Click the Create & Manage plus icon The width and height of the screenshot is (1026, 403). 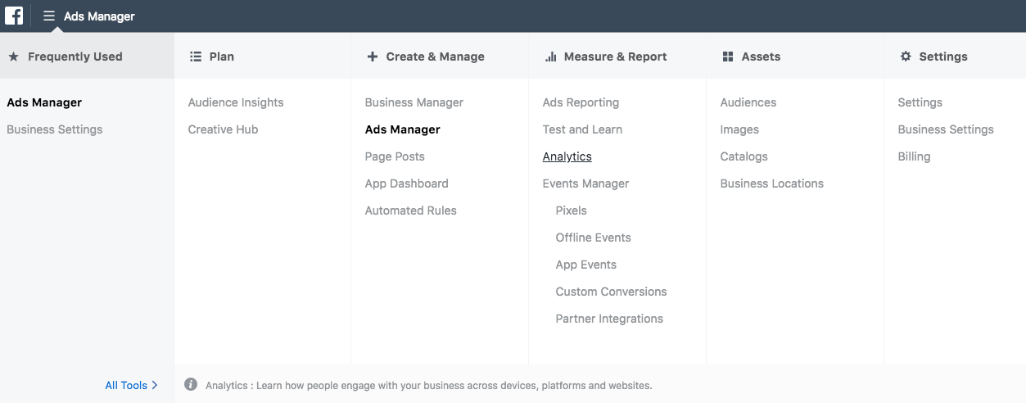tap(373, 57)
